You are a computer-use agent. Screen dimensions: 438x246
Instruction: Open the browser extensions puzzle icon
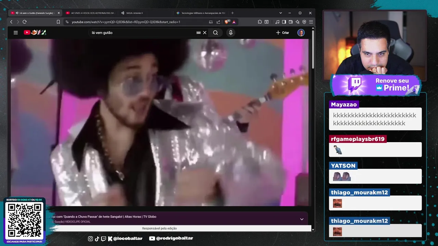pos(260,22)
